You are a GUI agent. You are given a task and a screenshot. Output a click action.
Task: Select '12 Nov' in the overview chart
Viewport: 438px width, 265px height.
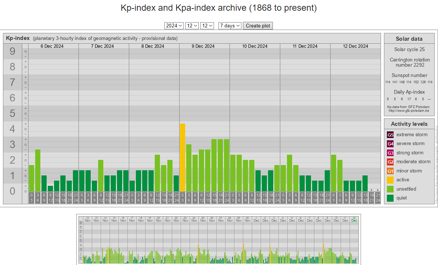[x=87, y=219]
